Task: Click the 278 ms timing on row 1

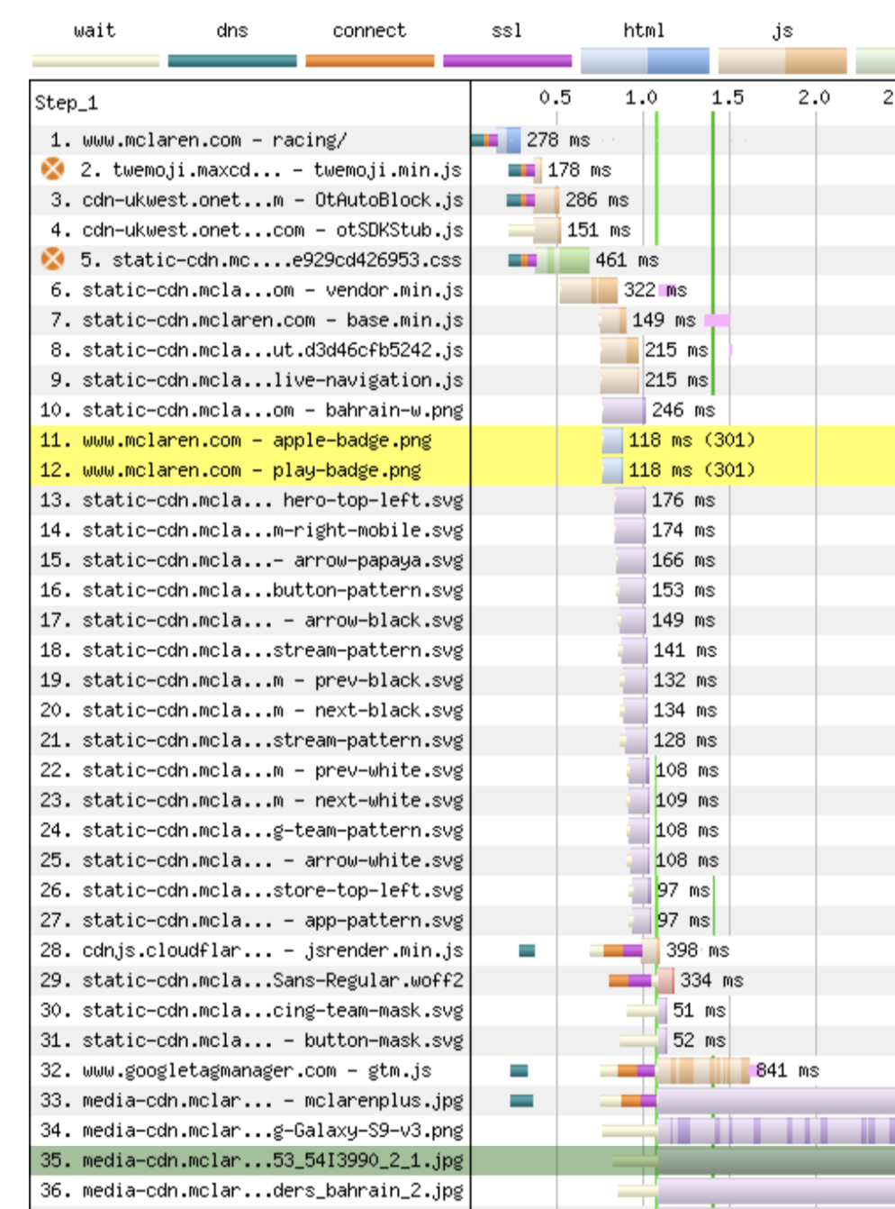Action: point(558,140)
